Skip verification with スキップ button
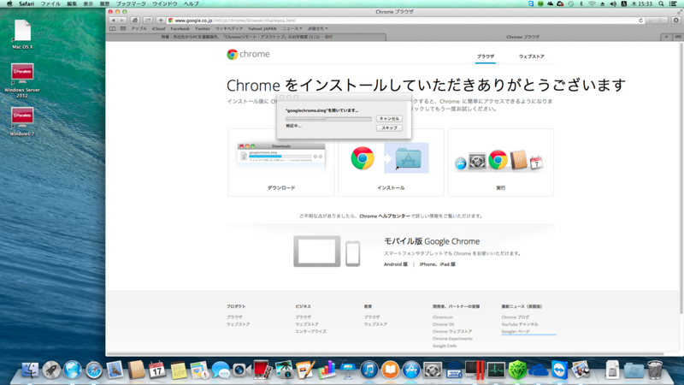 (x=389, y=127)
